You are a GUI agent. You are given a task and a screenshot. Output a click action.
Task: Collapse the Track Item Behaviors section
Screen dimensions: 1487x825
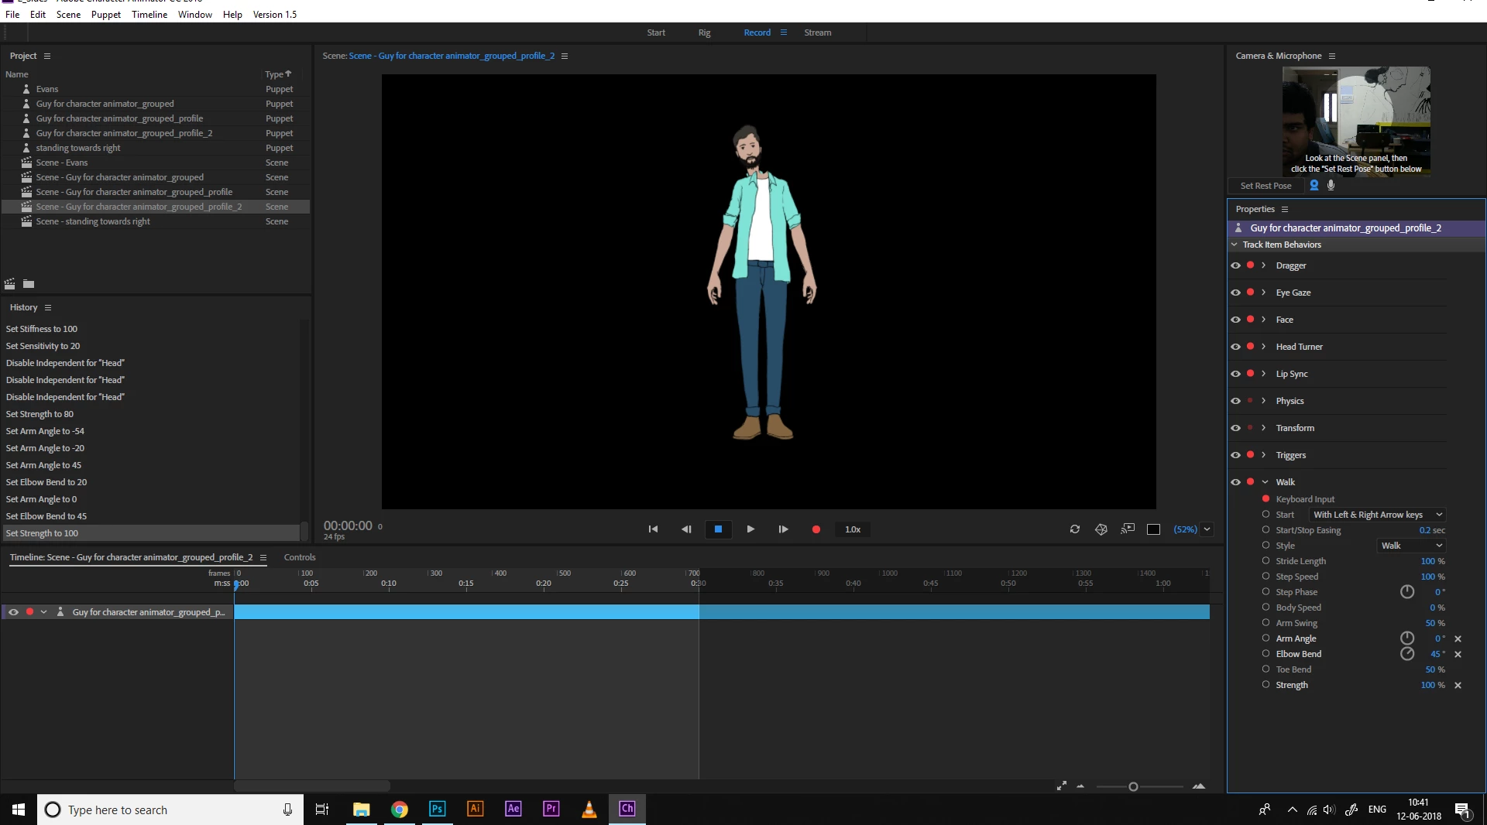pos(1235,245)
